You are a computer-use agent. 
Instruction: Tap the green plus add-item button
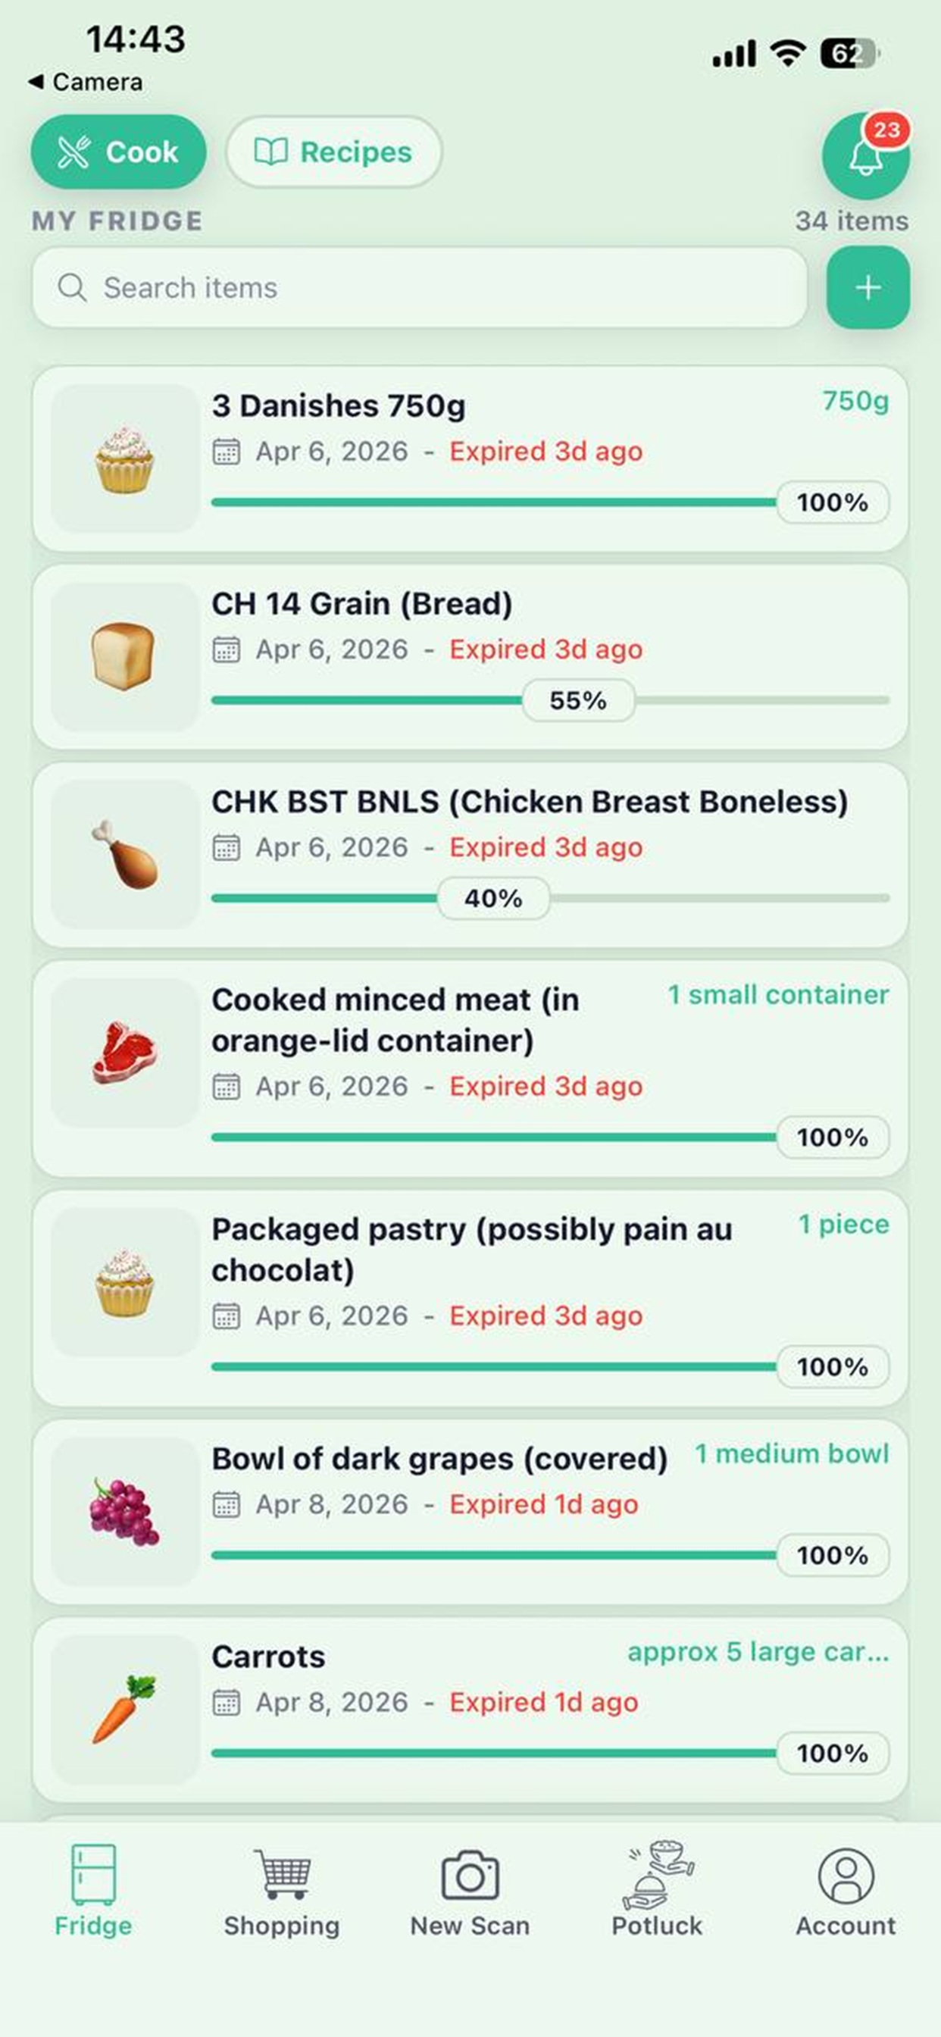[x=868, y=287]
